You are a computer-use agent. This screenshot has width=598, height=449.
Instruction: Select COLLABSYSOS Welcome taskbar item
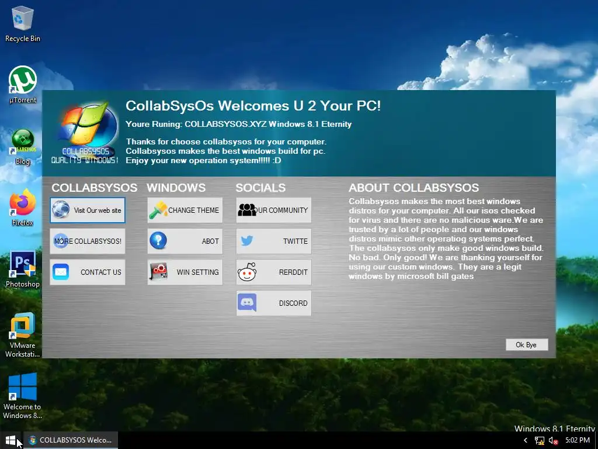71,440
